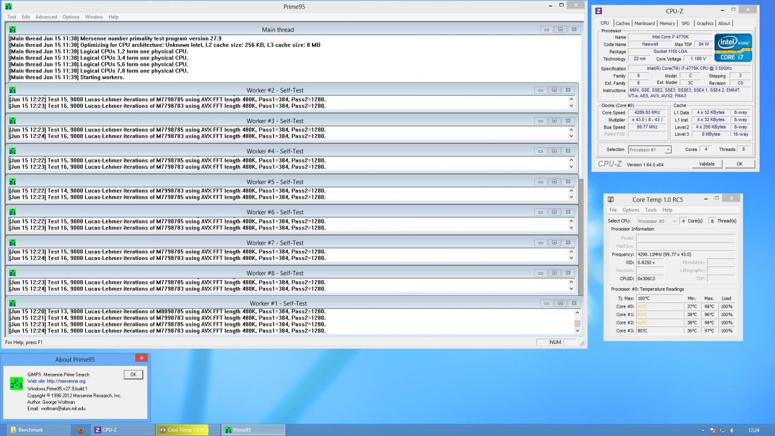Click OK in the CPU-Z window
The width and height of the screenshot is (775, 436).
(x=740, y=163)
